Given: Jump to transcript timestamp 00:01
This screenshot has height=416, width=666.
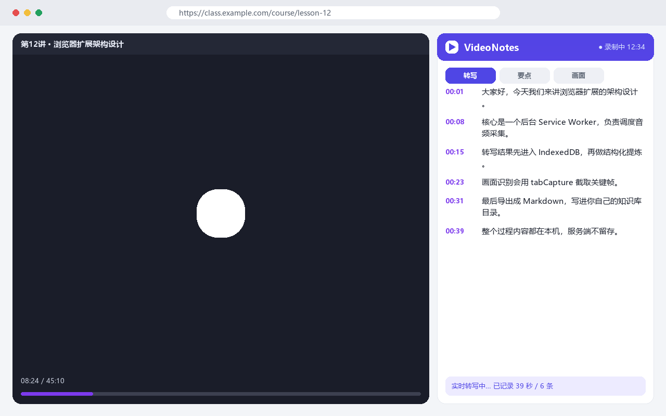Looking at the screenshot, I should [454, 92].
